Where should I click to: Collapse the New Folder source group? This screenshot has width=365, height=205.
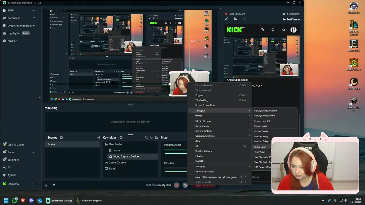(106, 144)
